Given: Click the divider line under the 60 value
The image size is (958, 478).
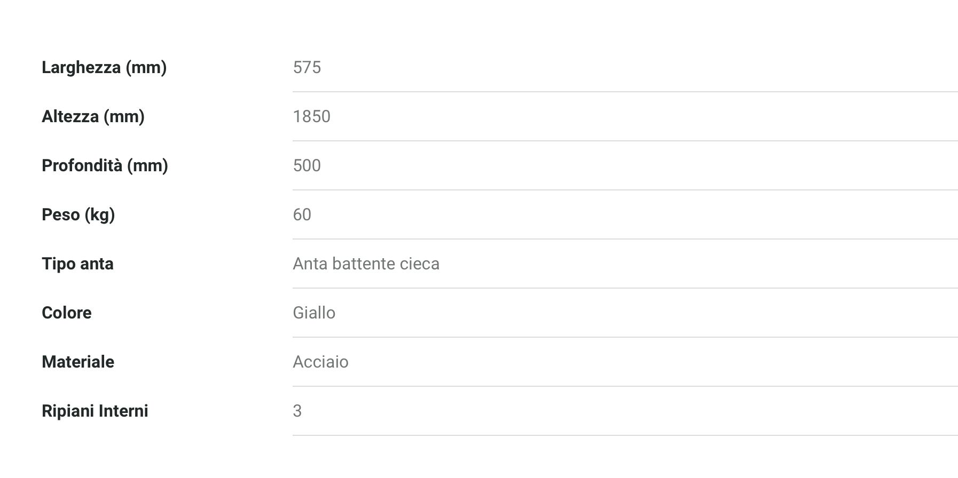Looking at the screenshot, I should tap(625, 239).
